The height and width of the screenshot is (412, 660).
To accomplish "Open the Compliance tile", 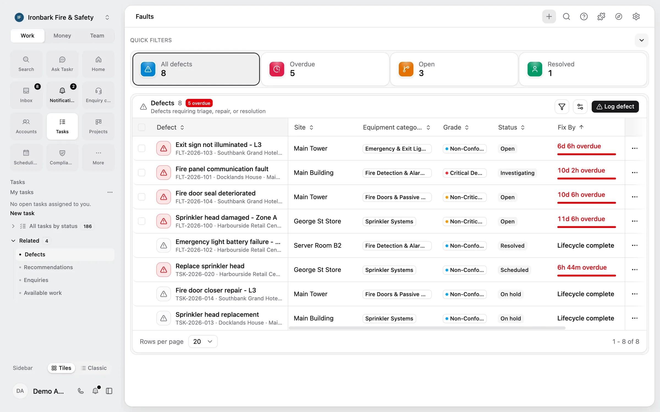I will coord(62,157).
